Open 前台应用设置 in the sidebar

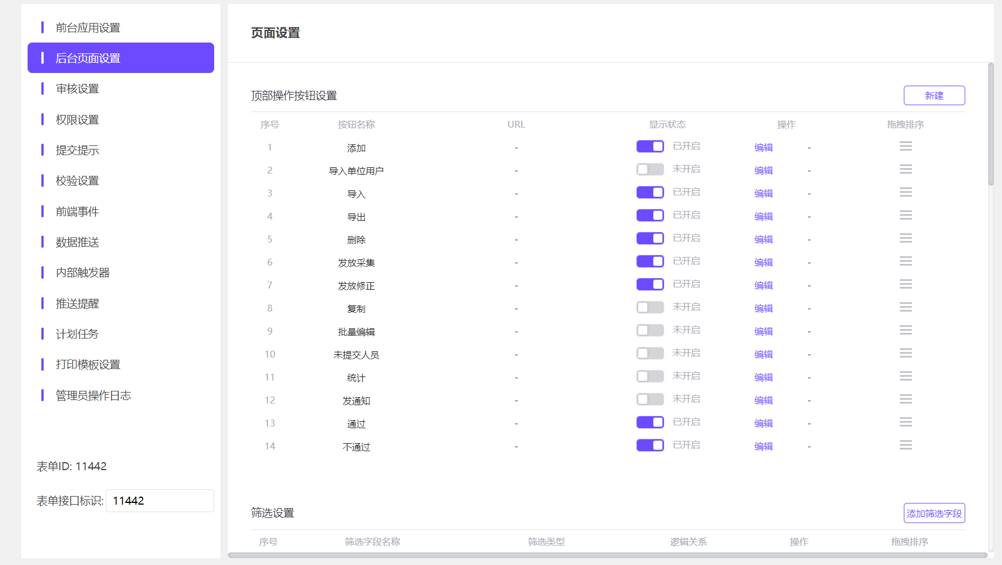121,28
